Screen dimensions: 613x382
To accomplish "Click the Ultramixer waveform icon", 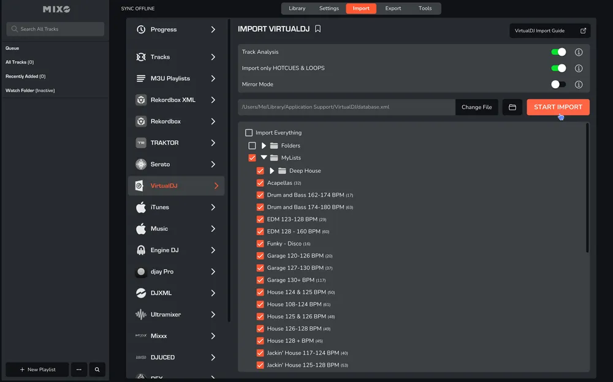I will [x=142, y=314].
